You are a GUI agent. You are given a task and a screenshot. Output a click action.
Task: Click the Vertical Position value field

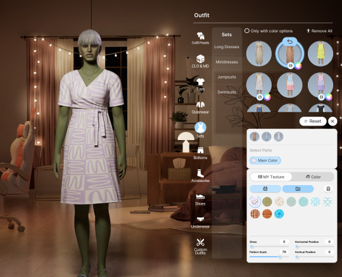[x=329, y=252]
